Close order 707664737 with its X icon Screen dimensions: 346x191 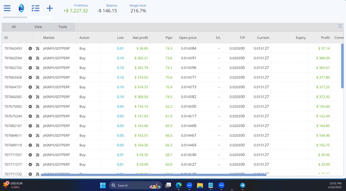[30, 87]
